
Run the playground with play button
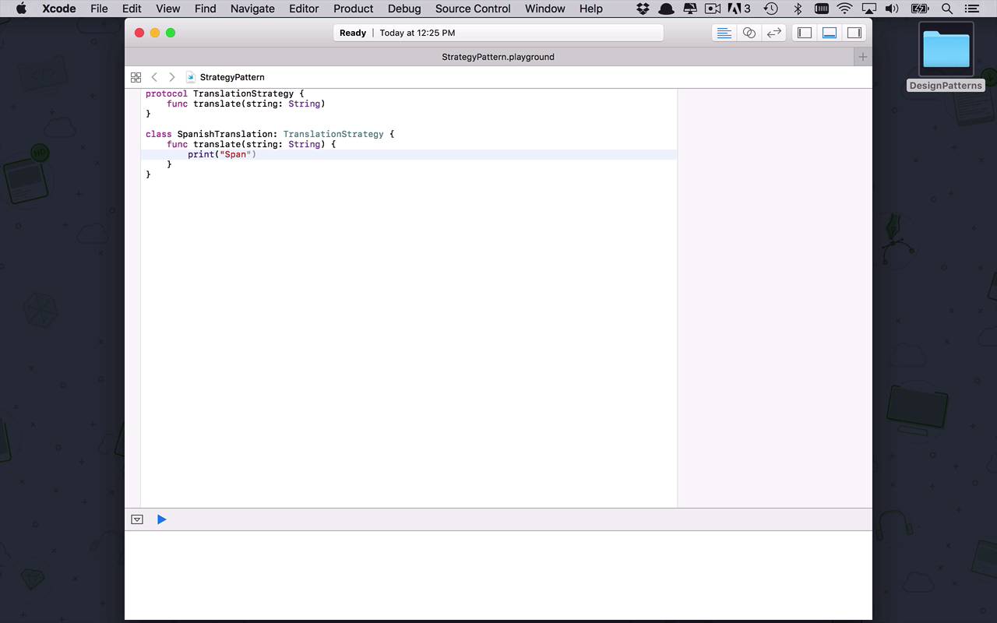(x=161, y=519)
